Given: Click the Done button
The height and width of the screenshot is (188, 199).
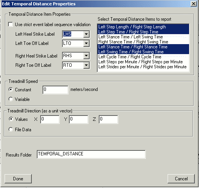Looking at the screenshot, I should pos(18,179).
